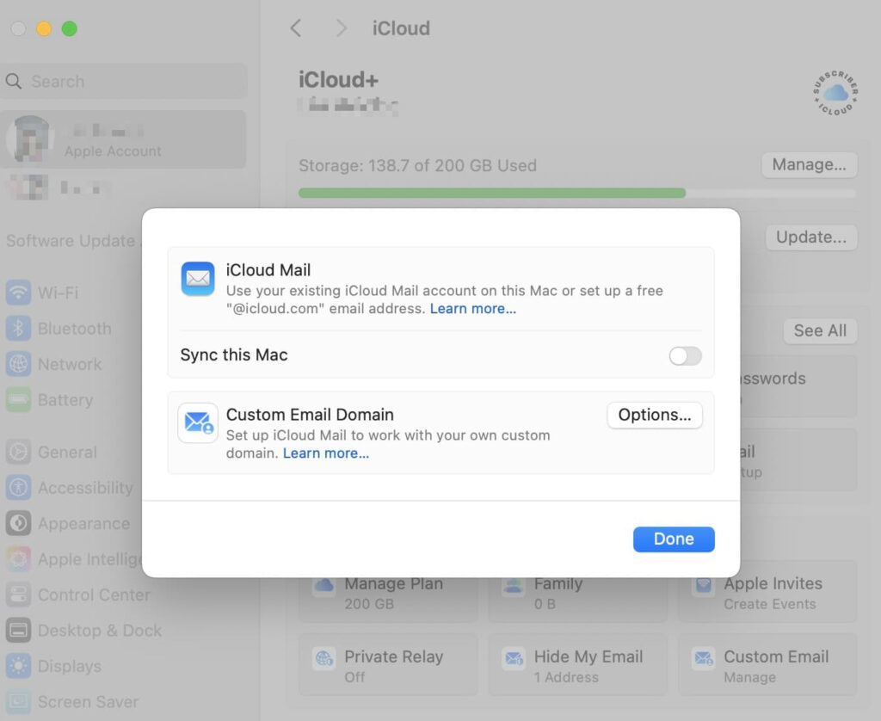The image size is (881, 721).
Task: Open Options for Custom Email Domain
Action: pos(655,415)
